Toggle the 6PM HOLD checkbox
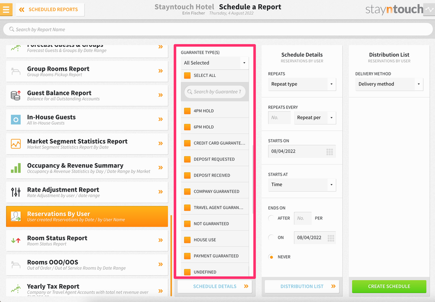The width and height of the screenshot is (435, 302). (187, 127)
